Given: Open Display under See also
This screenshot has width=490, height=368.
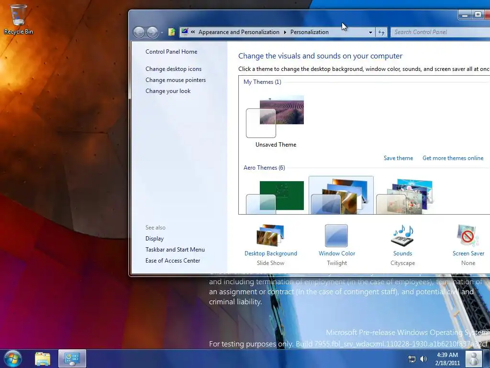Looking at the screenshot, I should pos(155,239).
